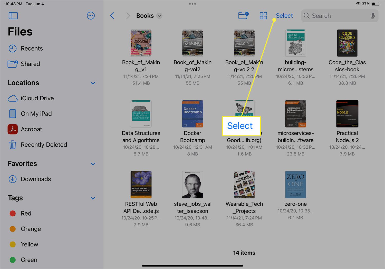This screenshot has width=385, height=269.
Task: Open the Books folder title dropdown
Action: 159,16
